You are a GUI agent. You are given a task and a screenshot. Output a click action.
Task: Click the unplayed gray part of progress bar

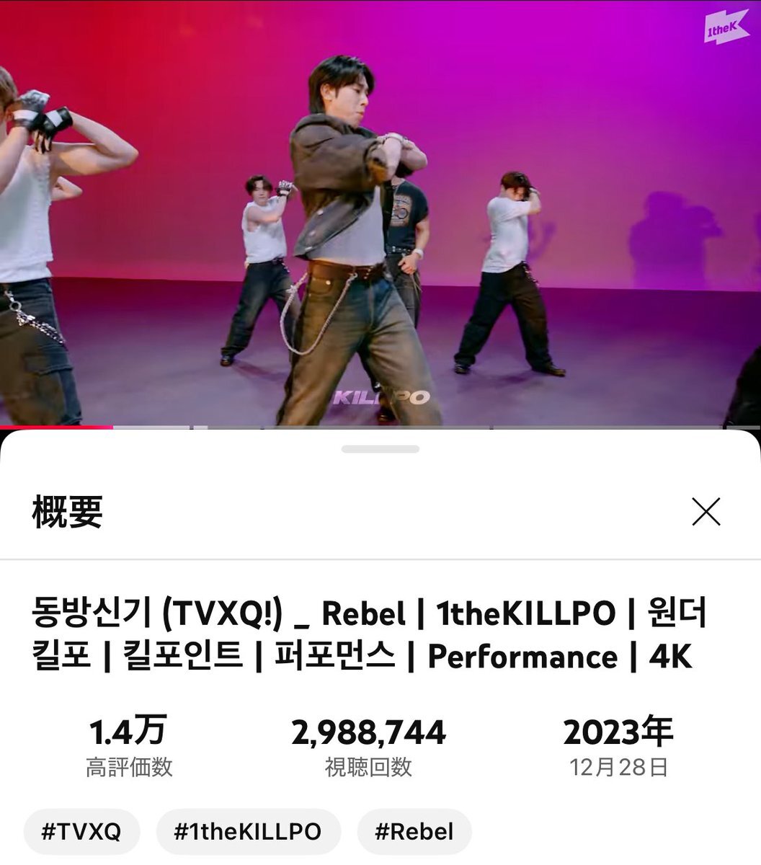(x=437, y=427)
